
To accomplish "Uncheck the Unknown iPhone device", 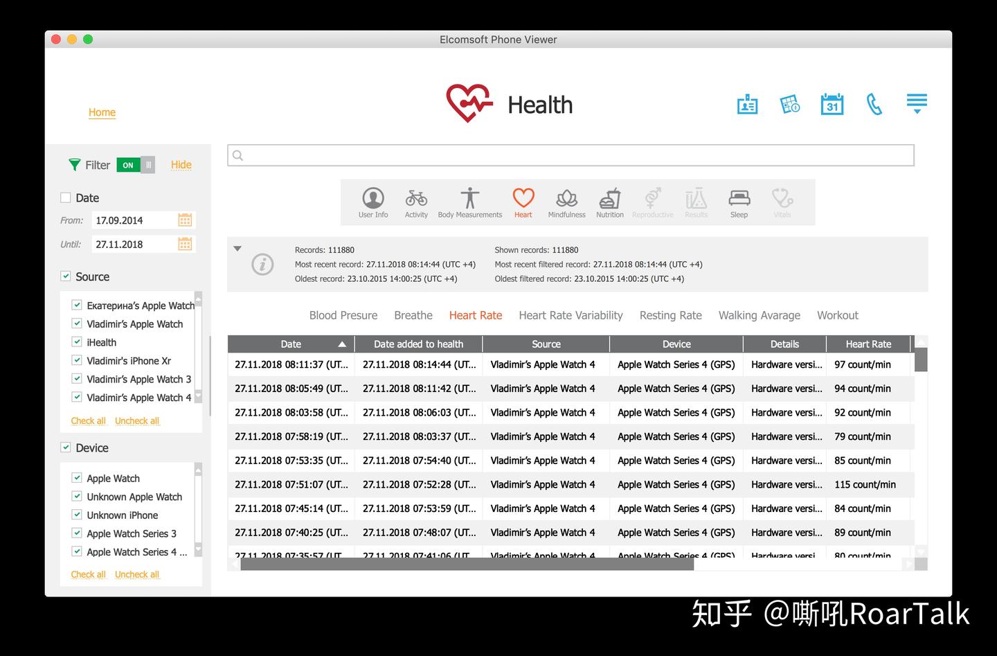I will [x=76, y=515].
